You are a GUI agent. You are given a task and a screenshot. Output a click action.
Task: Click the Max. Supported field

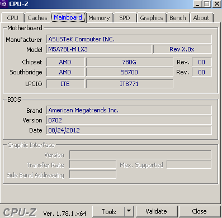click(x=189, y=164)
